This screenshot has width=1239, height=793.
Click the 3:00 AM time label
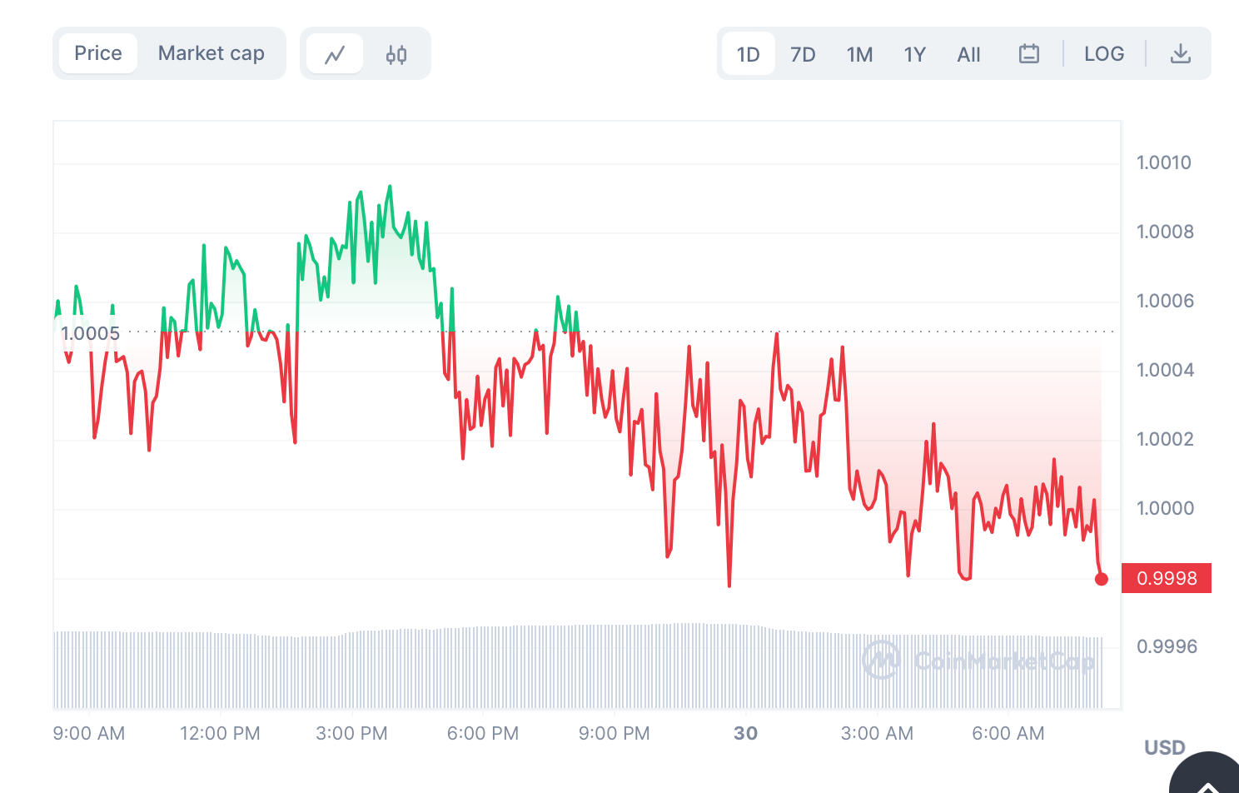(x=877, y=733)
